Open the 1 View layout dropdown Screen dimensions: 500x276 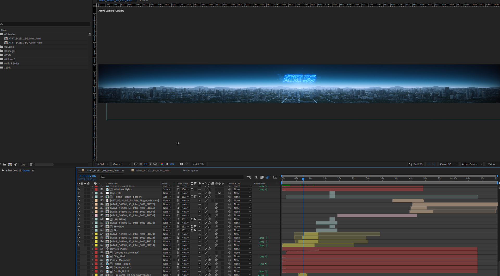click(493, 164)
